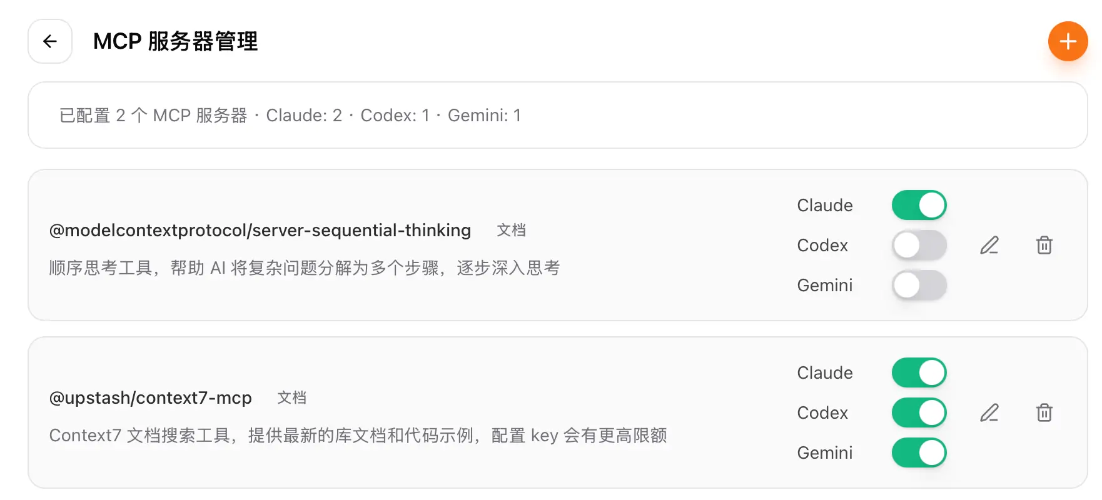Image resolution: width=1102 pixels, height=500 pixels.
Task: Edit the server-sequential-thinking server
Action: coord(989,245)
